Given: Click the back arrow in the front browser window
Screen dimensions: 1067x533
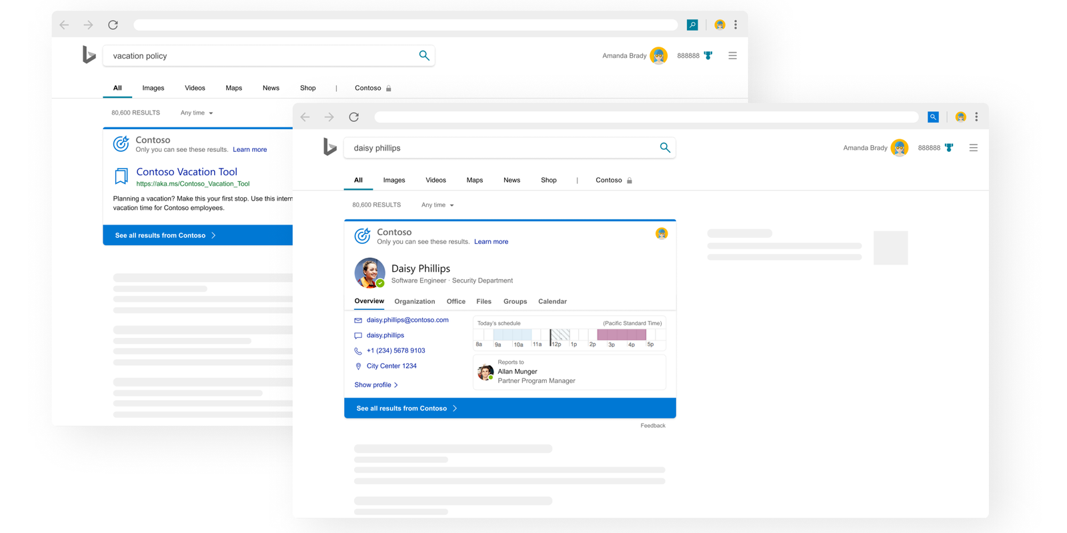Looking at the screenshot, I should point(305,117).
